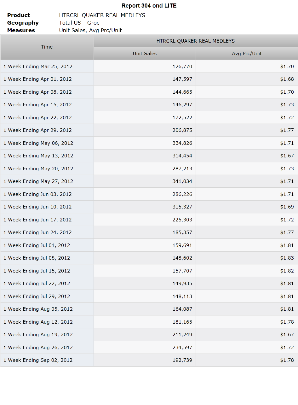Screen dimensions: 298x405
Task: Select the Measures value Unit Sales, Avg Prc/Unit
Action: (x=90, y=30)
